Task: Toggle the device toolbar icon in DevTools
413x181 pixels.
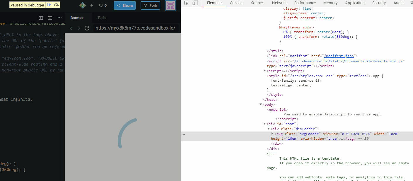Action: click(194, 3)
